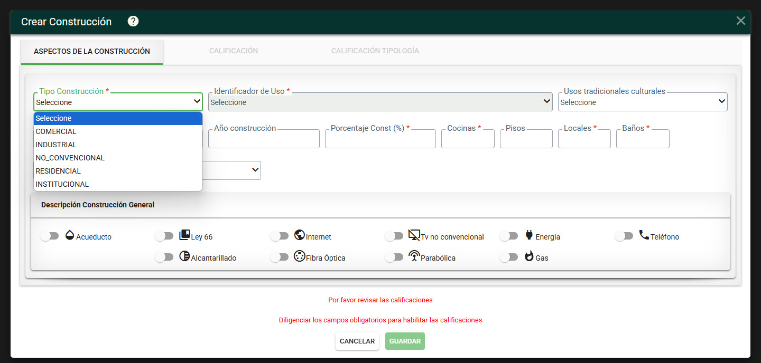Click the help question mark icon
The width and height of the screenshot is (761, 363).
(133, 21)
